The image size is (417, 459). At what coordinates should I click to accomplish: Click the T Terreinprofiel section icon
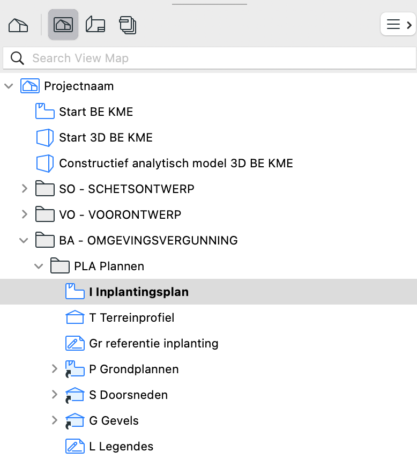(75, 317)
